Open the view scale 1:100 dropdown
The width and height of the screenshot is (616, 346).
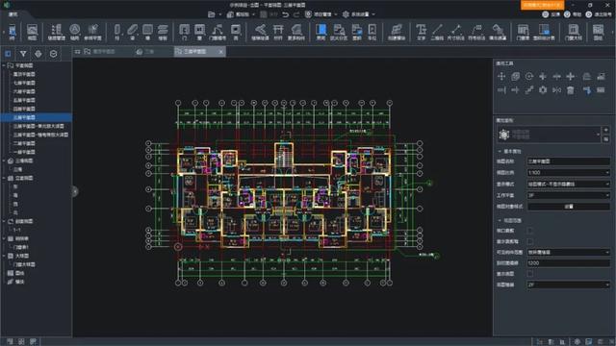point(569,173)
